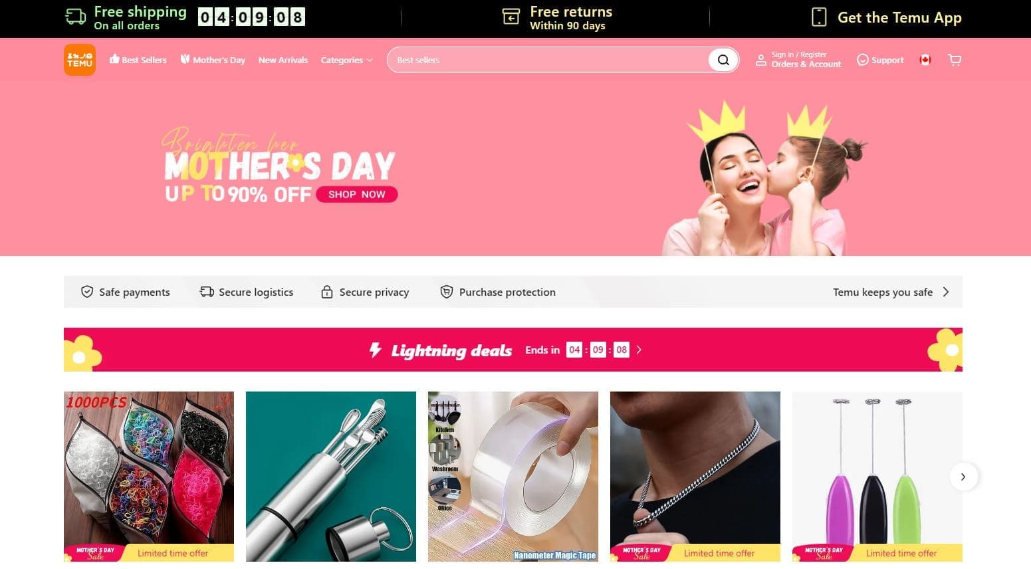Click the search magnifier button

[x=723, y=60]
